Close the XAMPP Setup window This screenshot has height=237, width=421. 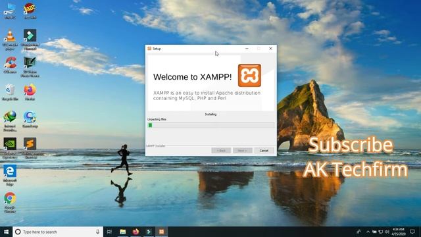coord(270,49)
